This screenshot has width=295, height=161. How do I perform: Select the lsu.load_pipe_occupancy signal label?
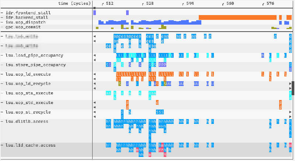tap(34, 56)
